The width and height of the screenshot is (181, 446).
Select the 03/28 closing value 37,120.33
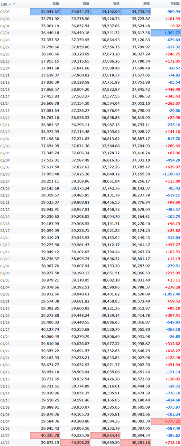141,40
